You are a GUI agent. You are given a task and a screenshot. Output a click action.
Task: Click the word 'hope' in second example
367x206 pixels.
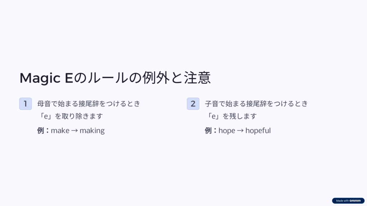[x=227, y=131]
